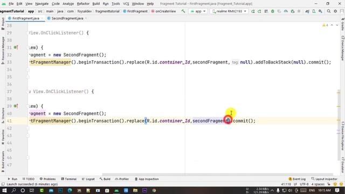The image size is (345, 194).
Task: Click the sad face feedback icon
Action: [341, 184]
